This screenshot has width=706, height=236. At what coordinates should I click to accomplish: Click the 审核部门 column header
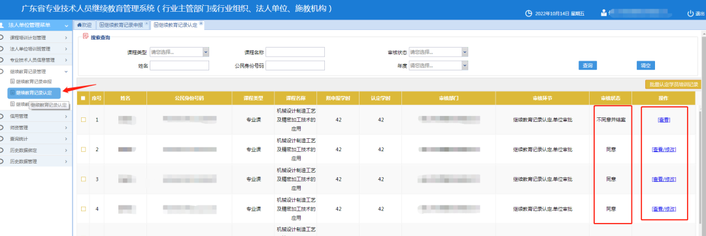449,98
